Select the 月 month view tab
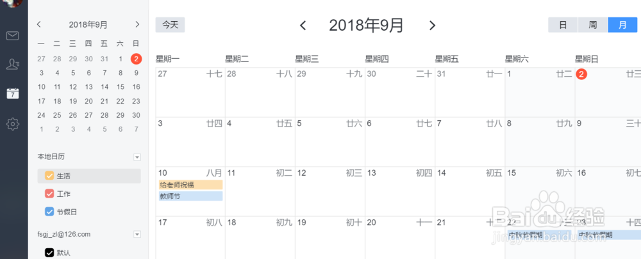The image size is (641, 259). [x=622, y=25]
